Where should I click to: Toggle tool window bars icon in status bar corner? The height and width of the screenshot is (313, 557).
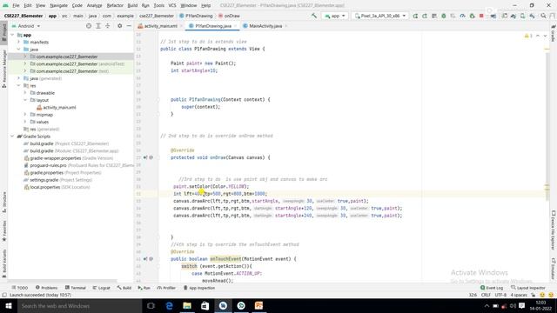(4, 295)
